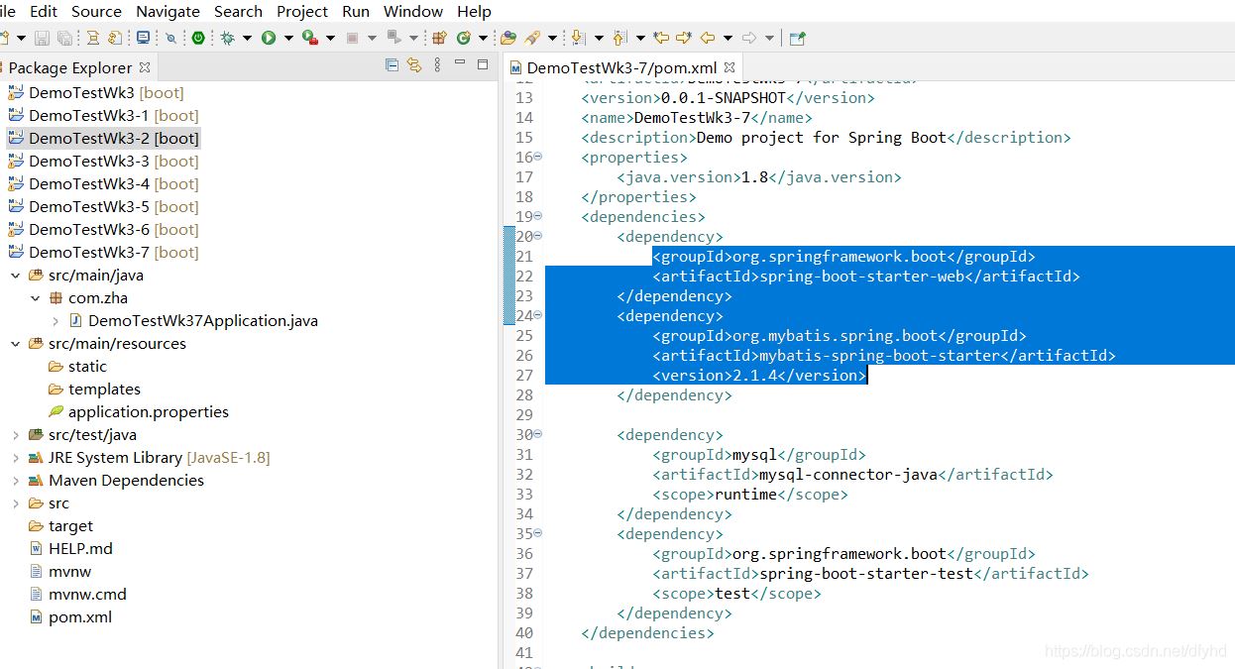Image resolution: width=1235 pixels, height=669 pixels.
Task: Click the New Java Package toolbar icon
Action: pos(439,38)
